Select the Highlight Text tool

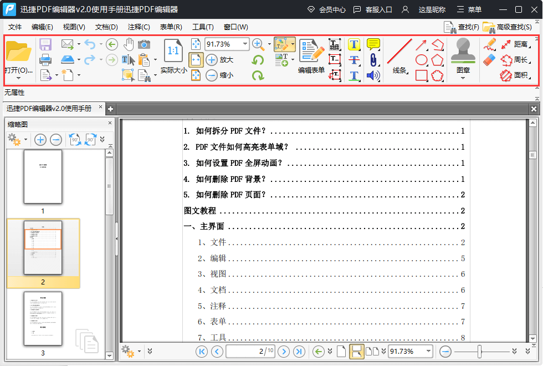click(x=354, y=44)
